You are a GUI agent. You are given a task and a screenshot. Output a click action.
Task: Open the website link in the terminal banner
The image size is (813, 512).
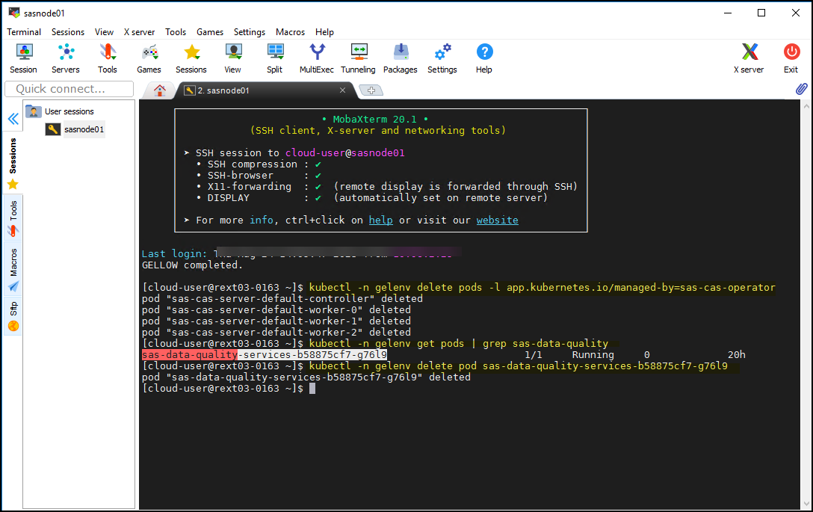coord(497,219)
